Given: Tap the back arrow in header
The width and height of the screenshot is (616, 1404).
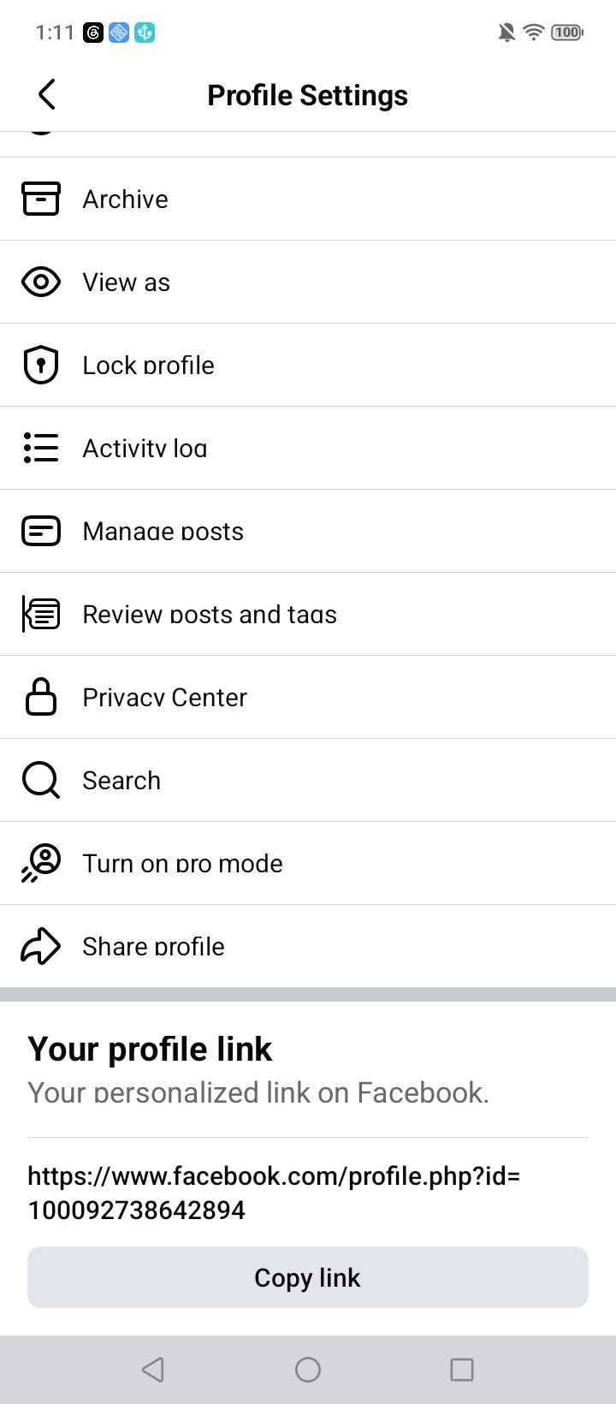Looking at the screenshot, I should click(47, 94).
